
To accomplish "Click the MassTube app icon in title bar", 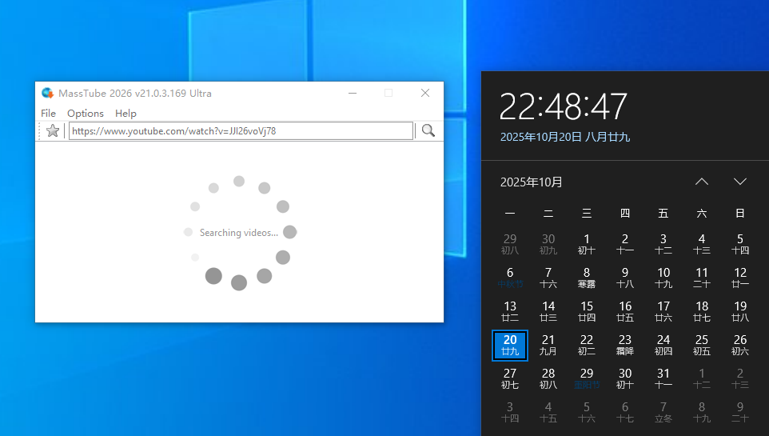I will 48,93.
